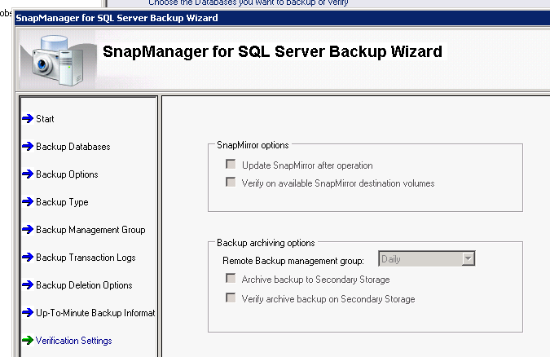The height and width of the screenshot is (357, 550).
Task: Toggle Verify on available SnapMirror destination volumes
Action: coord(231,183)
